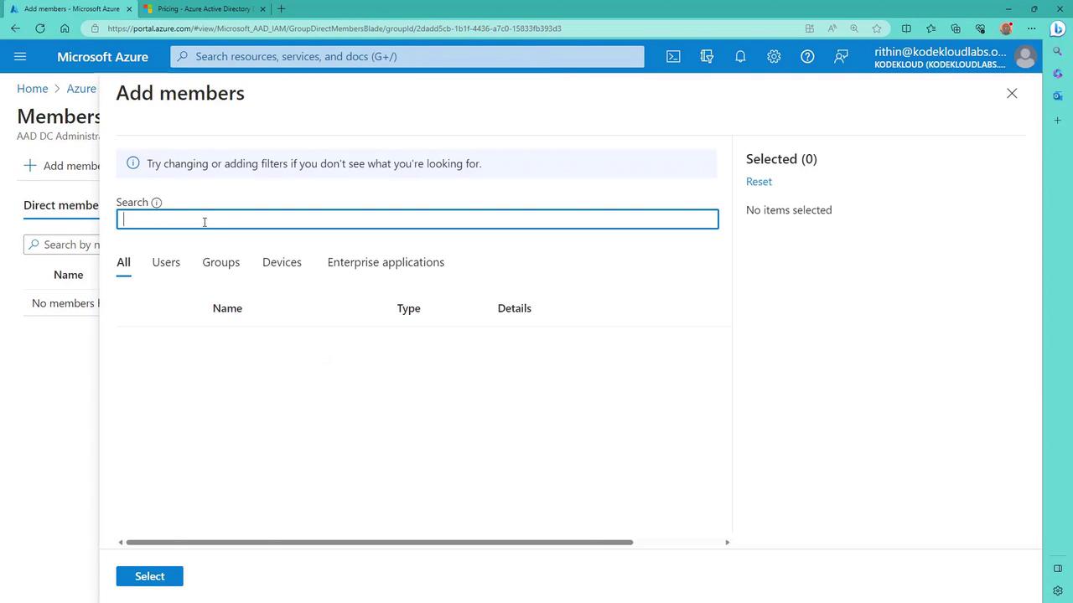The width and height of the screenshot is (1073, 603).
Task: Click the help question mark icon
Action: pyautogui.click(x=807, y=57)
